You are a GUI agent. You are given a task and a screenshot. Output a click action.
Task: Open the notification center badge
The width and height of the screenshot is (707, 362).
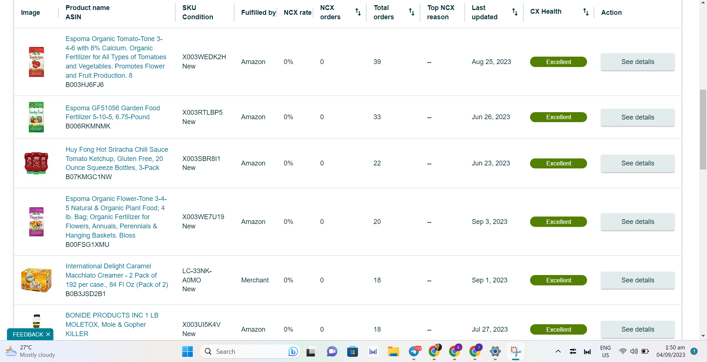coord(694,351)
